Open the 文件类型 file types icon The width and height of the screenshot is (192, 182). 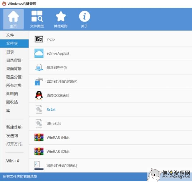(37, 17)
